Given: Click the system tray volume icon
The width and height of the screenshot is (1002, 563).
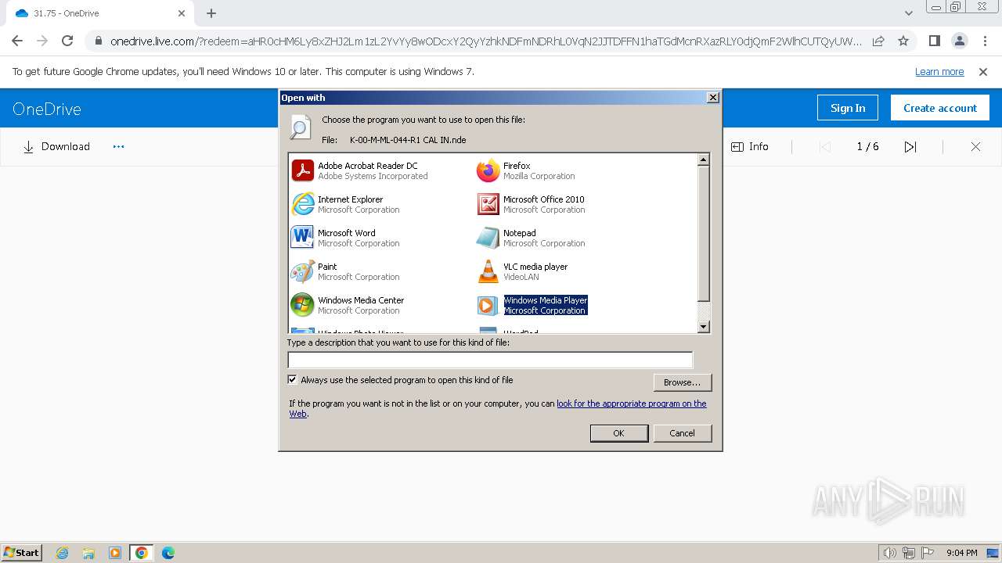Looking at the screenshot, I should click(889, 553).
